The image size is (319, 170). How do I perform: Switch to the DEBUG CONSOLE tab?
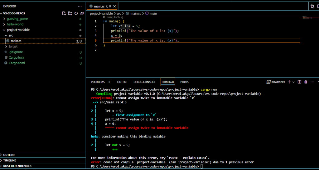click(x=144, y=82)
